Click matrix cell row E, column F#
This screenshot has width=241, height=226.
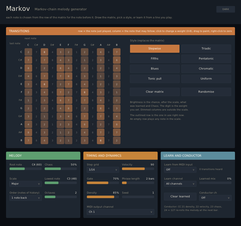pyautogui.click(x=77, y=84)
